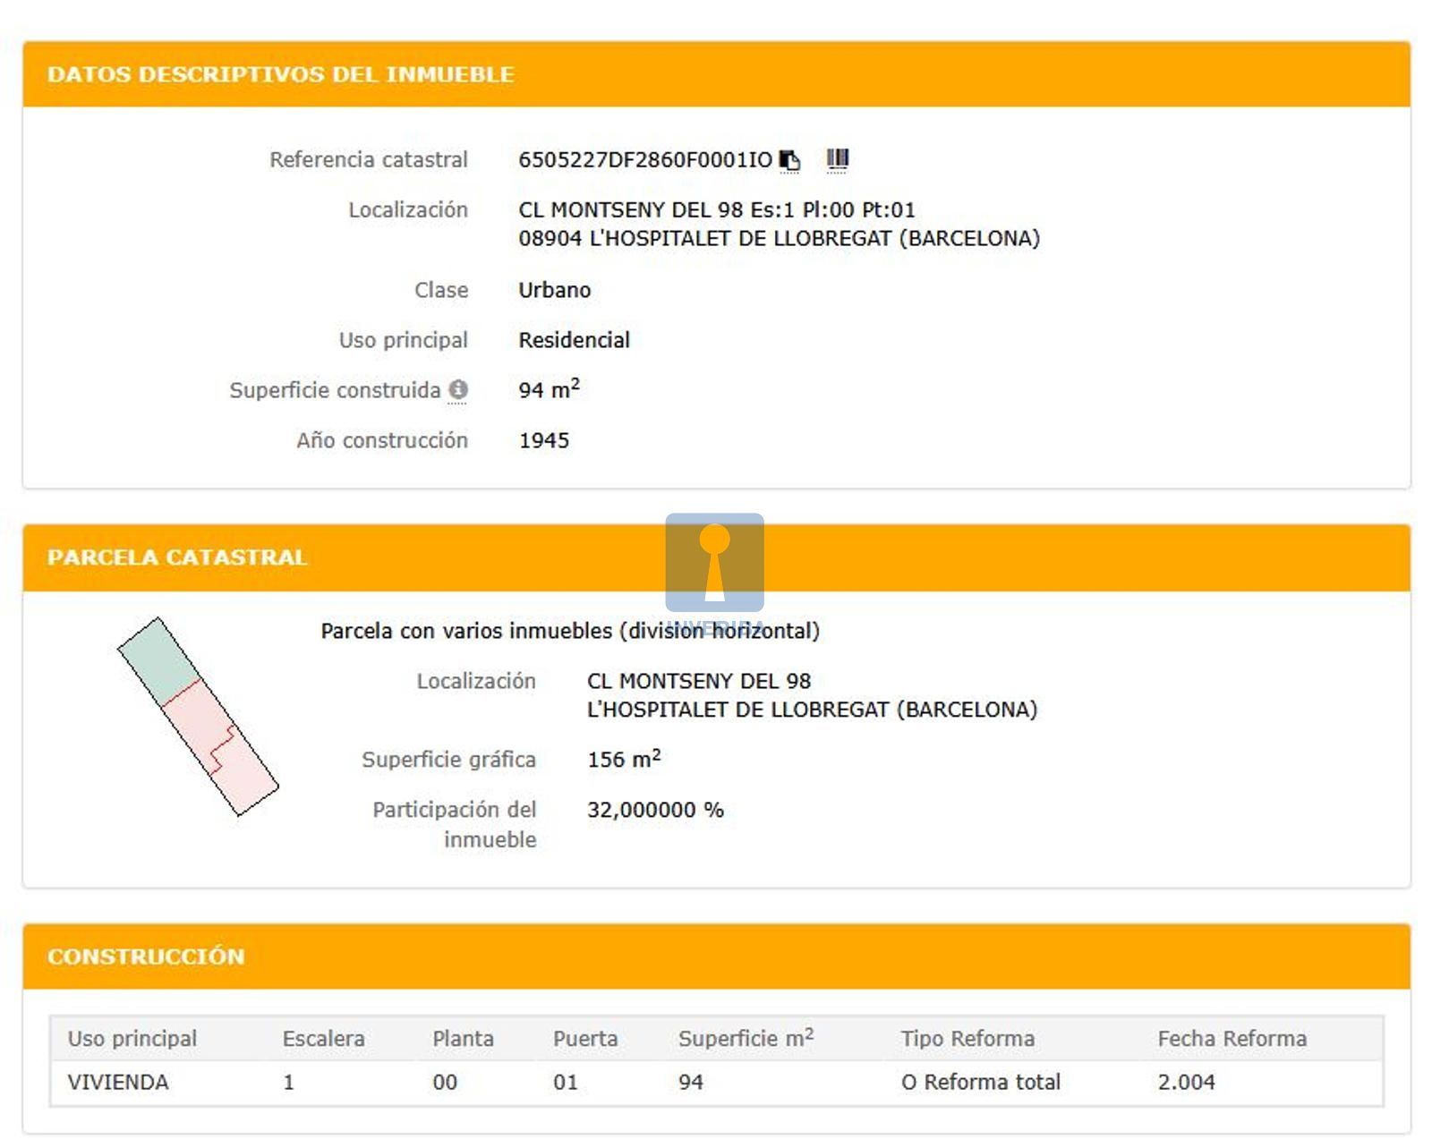1432x1148 pixels.
Task: Click the Datos Descriptivos del Inmueble header
Action: coord(280,74)
